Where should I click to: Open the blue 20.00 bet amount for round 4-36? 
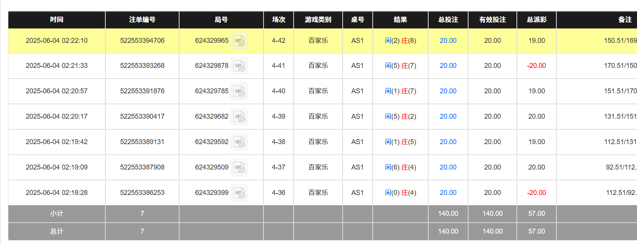tap(448, 193)
